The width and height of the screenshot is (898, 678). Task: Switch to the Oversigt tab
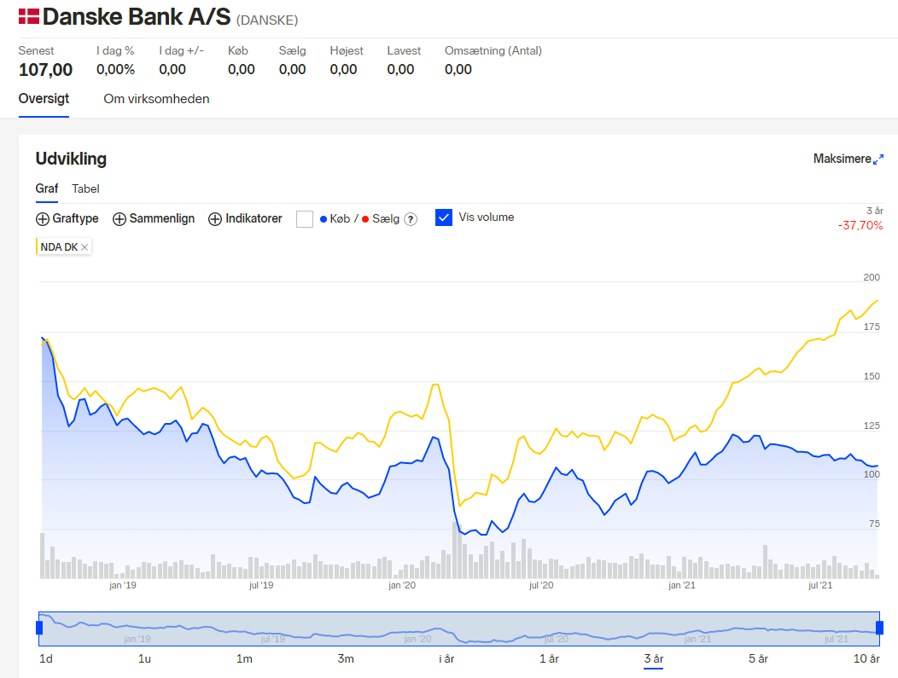(44, 98)
